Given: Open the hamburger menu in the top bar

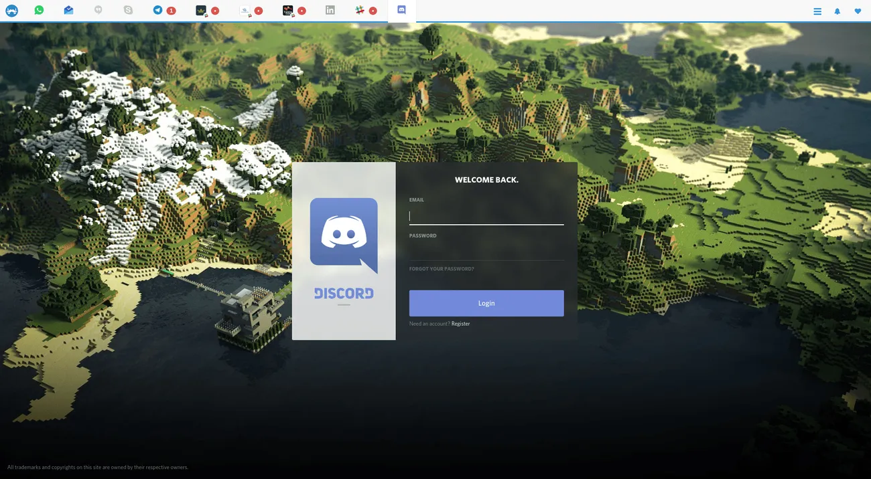Looking at the screenshot, I should click(817, 11).
